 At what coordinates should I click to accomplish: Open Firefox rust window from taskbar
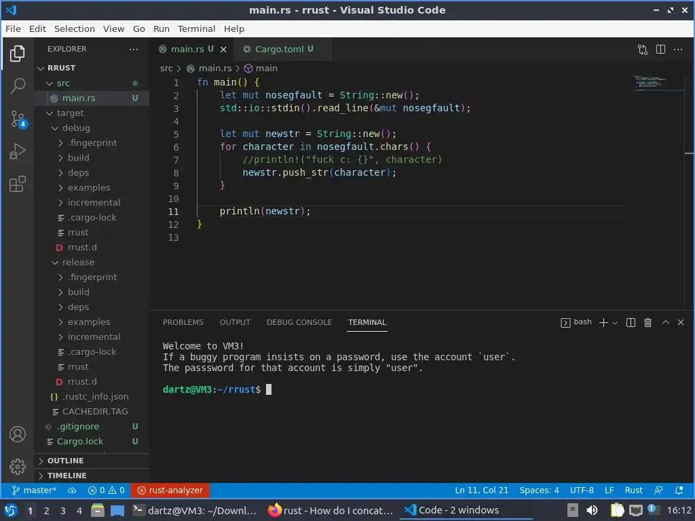point(331,511)
